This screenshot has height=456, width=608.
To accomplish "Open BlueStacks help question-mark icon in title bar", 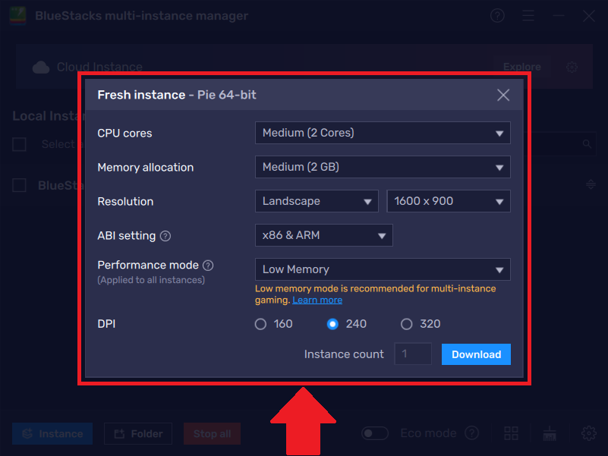I will click(497, 16).
